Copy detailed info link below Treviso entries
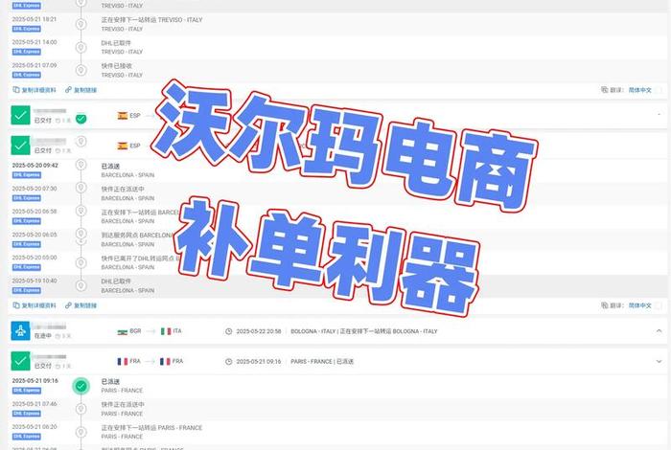Screen dimensions: 671x450 click(35, 90)
